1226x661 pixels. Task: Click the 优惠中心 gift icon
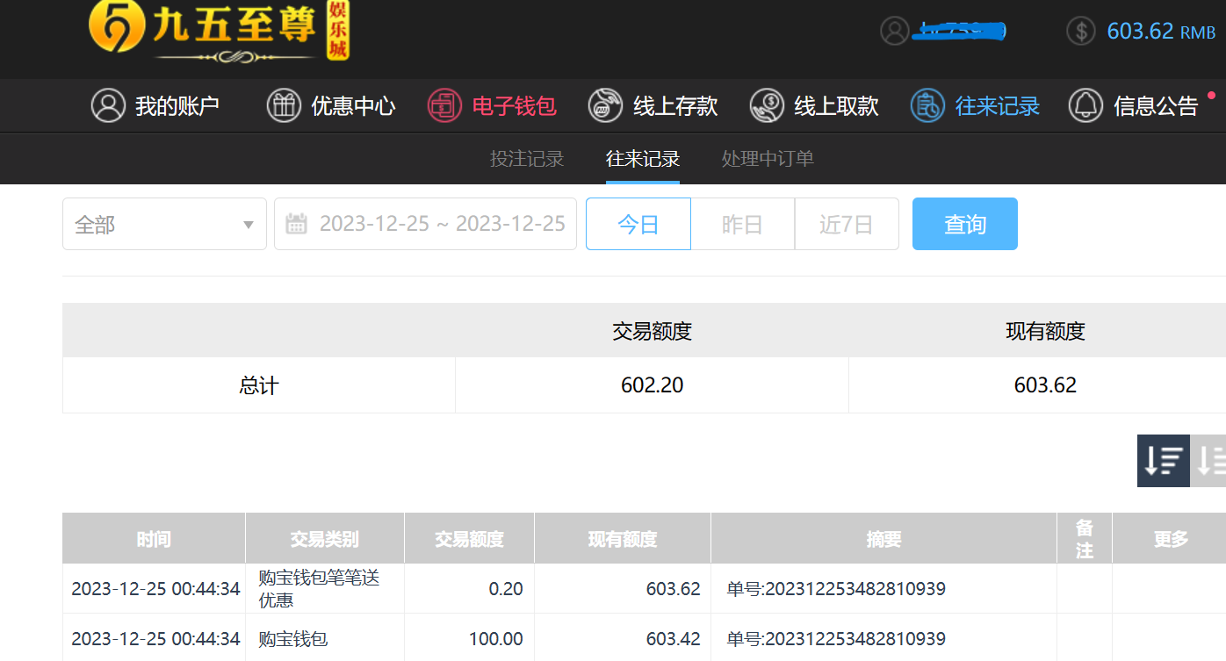click(285, 106)
